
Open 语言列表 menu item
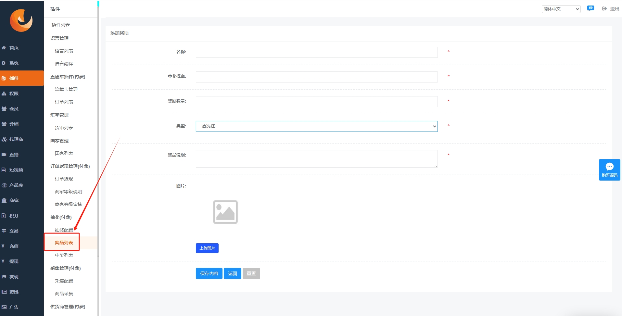pos(64,51)
